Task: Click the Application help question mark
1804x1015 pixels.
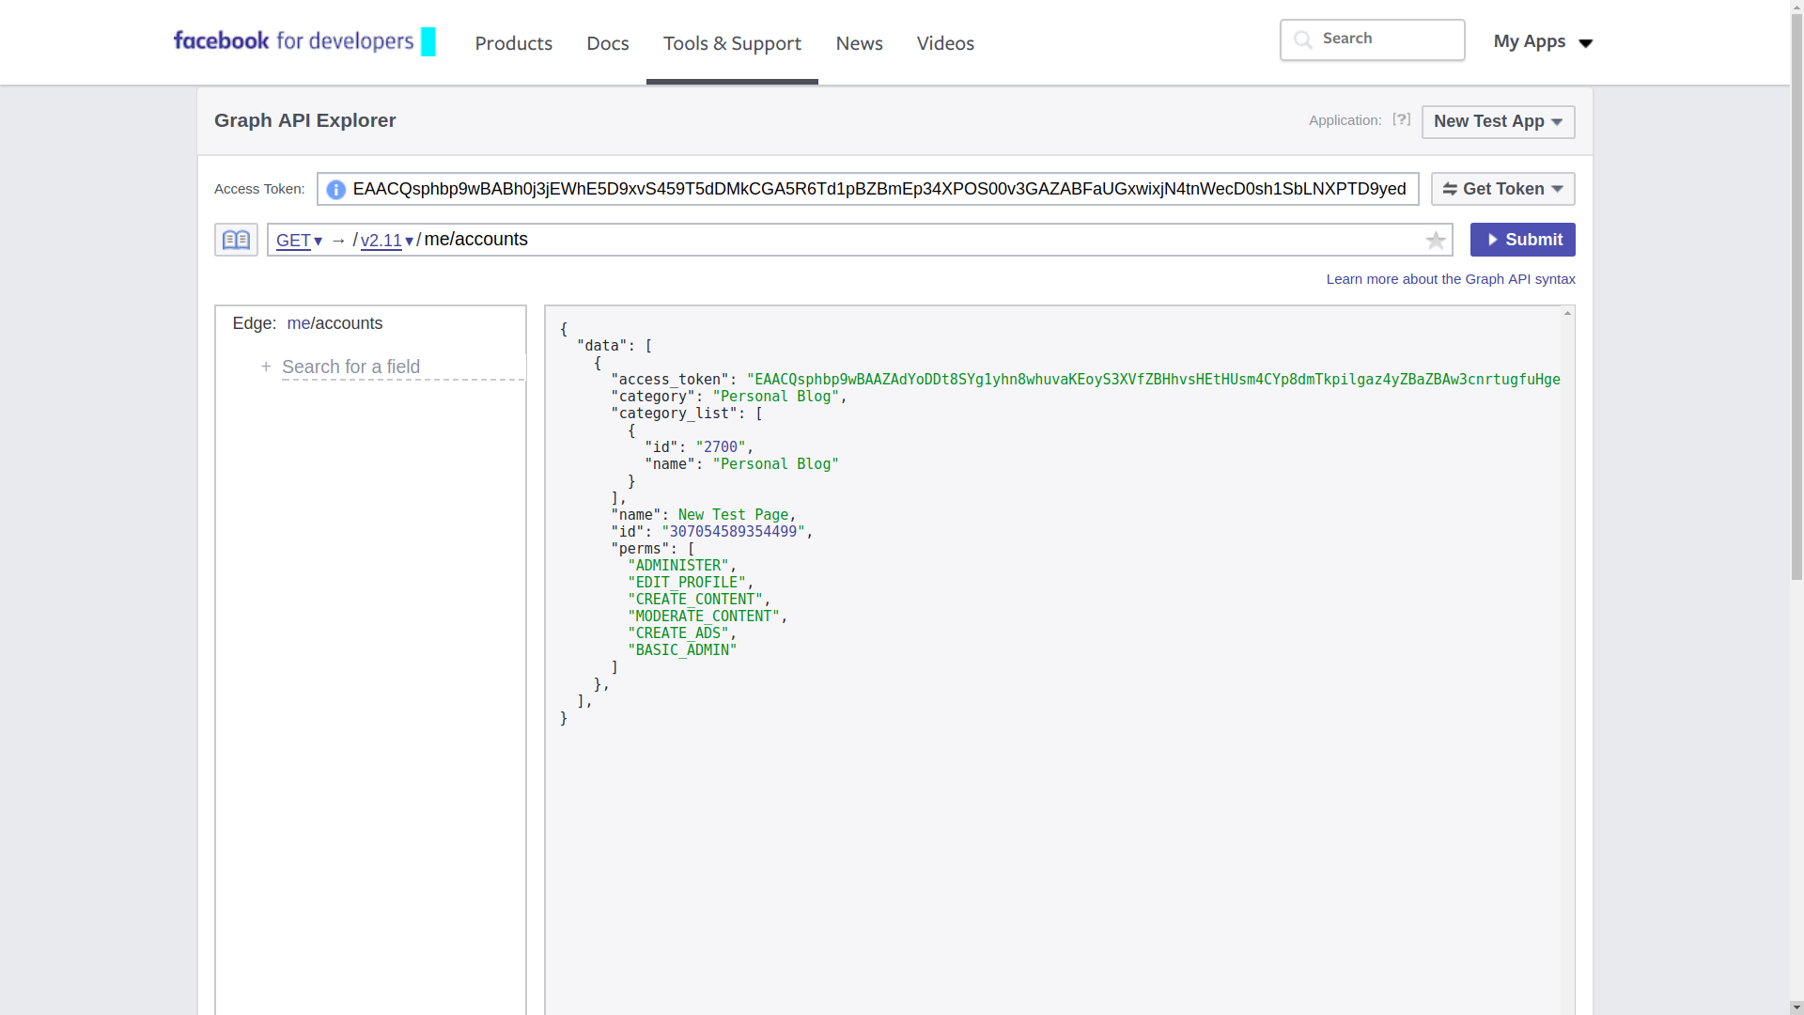Action: coord(1401,119)
